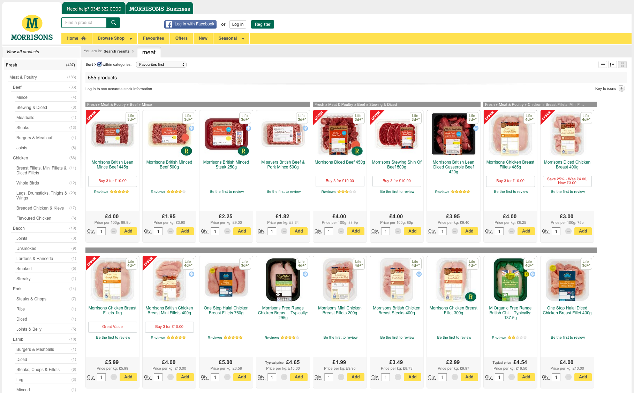
Task: Select the Offers navigation item
Action: click(181, 38)
